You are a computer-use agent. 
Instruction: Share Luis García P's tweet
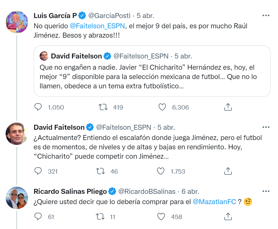pos(228,107)
